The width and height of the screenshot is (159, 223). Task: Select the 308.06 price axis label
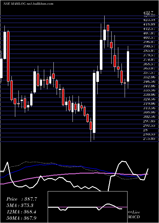coord(149,112)
